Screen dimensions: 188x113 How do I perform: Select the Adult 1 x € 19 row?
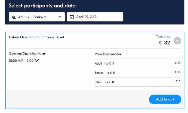[138, 63]
